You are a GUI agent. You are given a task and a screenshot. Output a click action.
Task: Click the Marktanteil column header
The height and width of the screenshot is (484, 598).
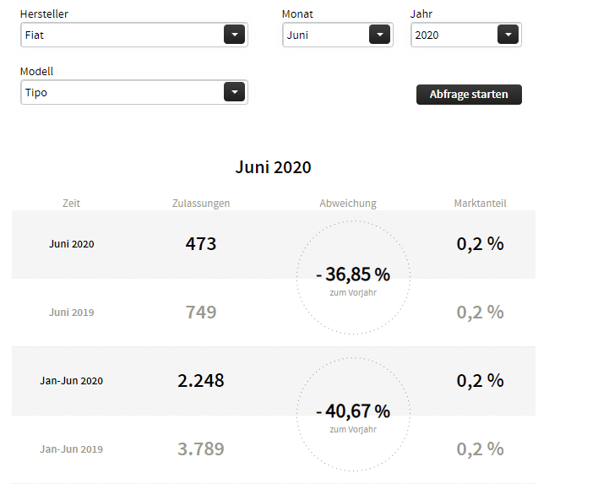(480, 204)
